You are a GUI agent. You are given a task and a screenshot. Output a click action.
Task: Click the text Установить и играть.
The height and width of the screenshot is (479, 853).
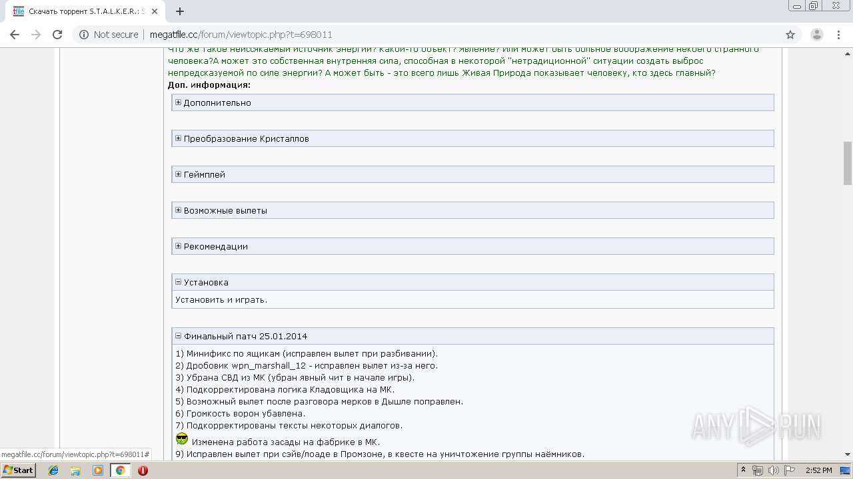(221, 299)
